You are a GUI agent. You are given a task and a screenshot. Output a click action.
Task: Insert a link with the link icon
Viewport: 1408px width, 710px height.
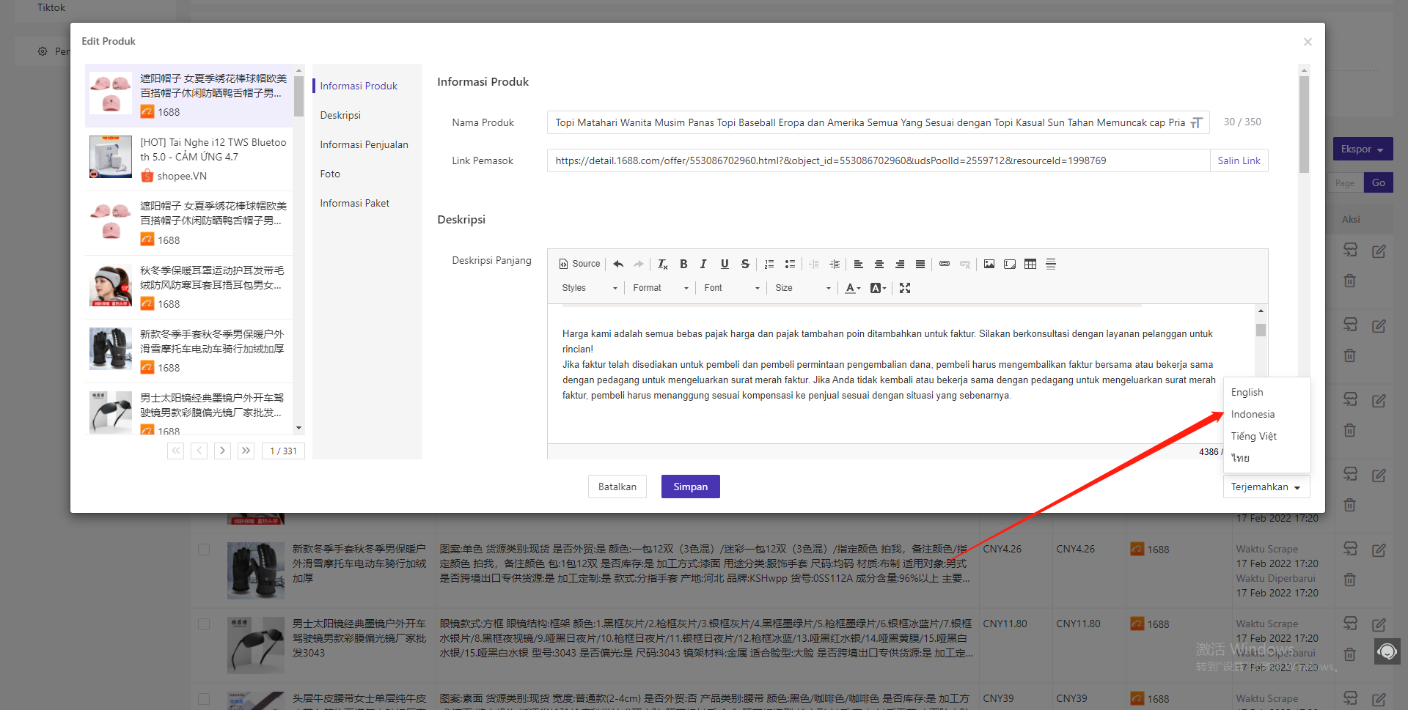(x=945, y=264)
